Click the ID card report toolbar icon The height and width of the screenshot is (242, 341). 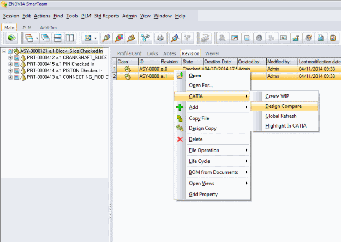(284, 38)
